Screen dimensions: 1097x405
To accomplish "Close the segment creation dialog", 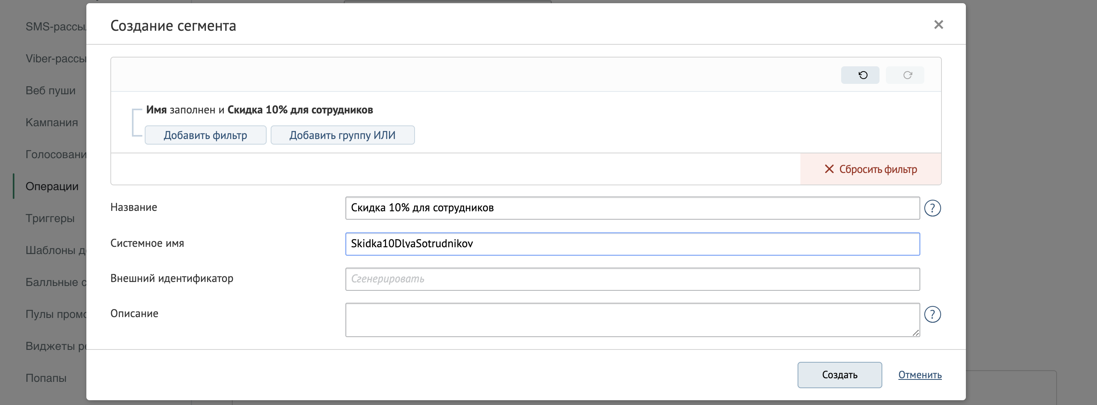I will 939,25.
